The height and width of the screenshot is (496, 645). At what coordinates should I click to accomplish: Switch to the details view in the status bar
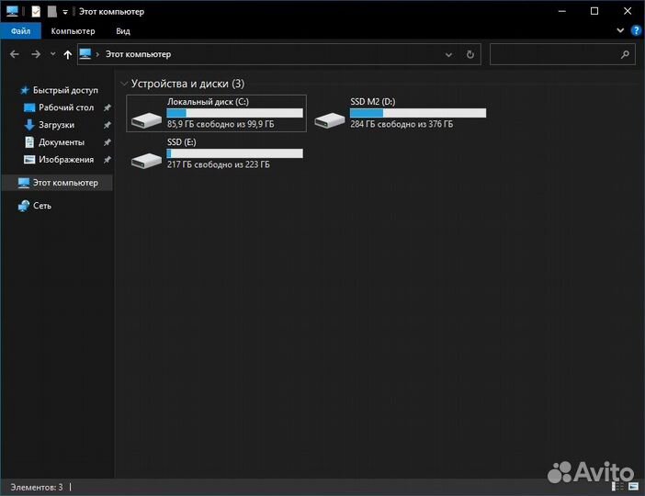click(623, 486)
